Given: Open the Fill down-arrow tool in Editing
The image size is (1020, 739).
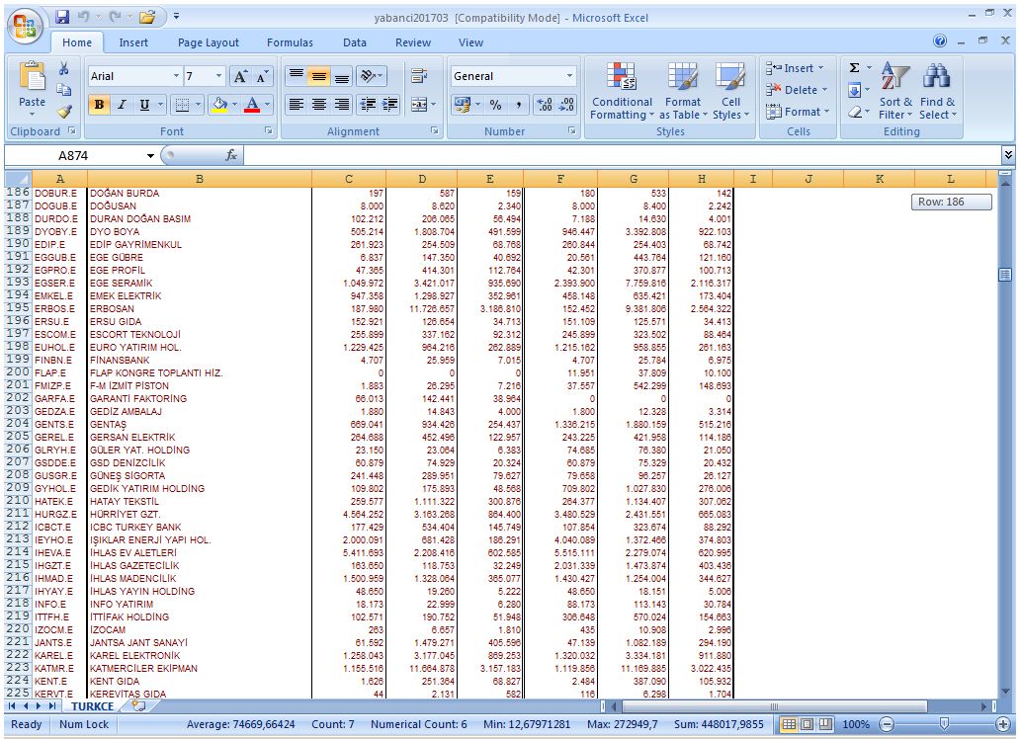Looking at the screenshot, I should pyautogui.click(x=855, y=90).
